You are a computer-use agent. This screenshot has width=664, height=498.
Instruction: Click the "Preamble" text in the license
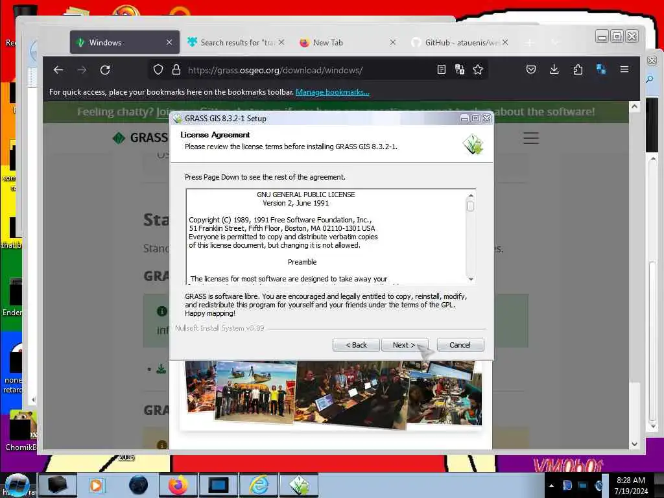click(x=302, y=262)
